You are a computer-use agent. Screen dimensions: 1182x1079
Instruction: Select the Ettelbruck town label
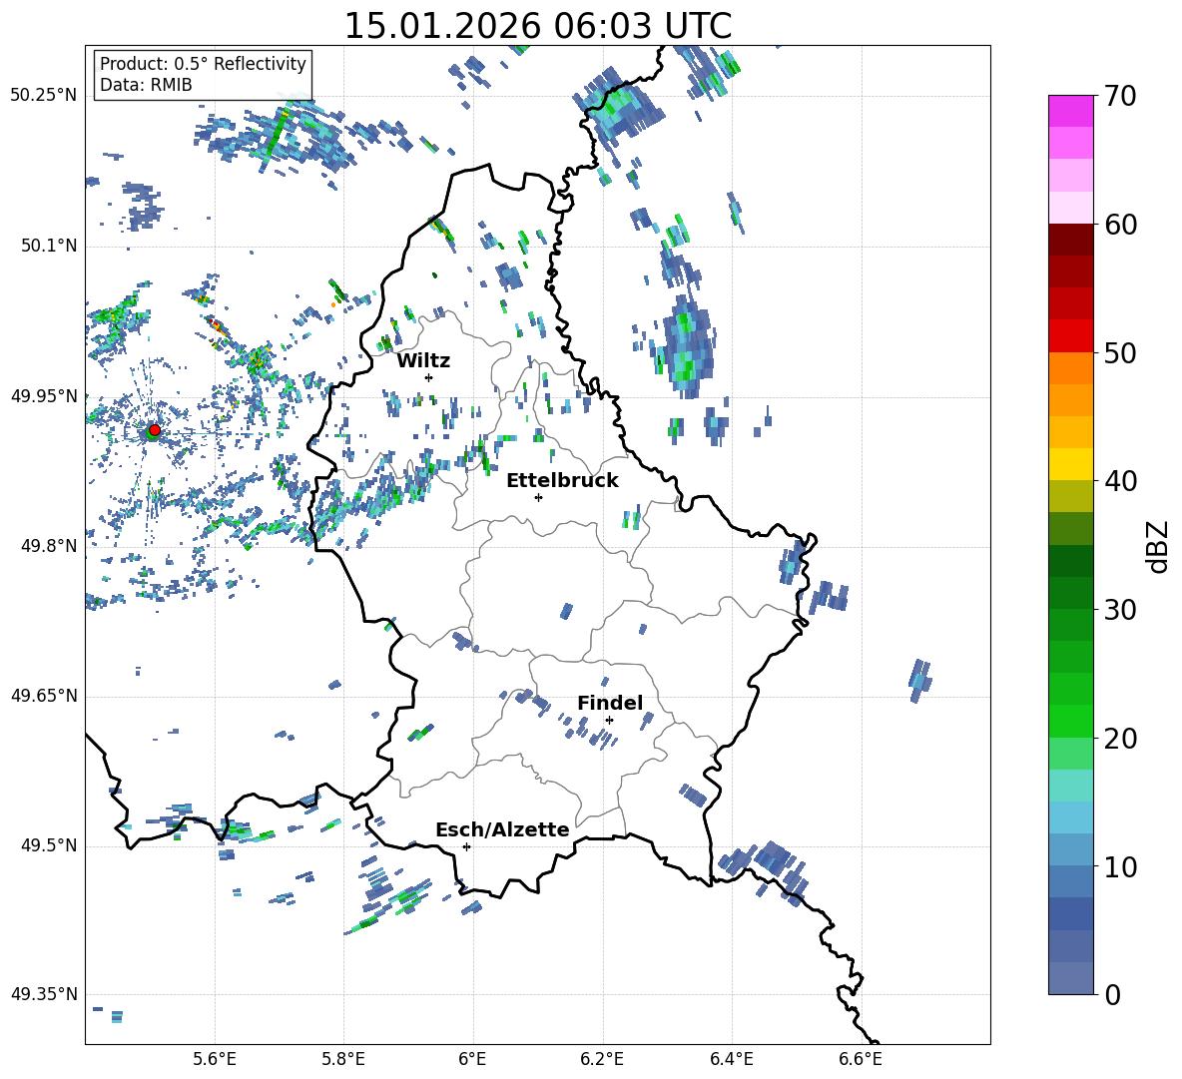click(562, 480)
